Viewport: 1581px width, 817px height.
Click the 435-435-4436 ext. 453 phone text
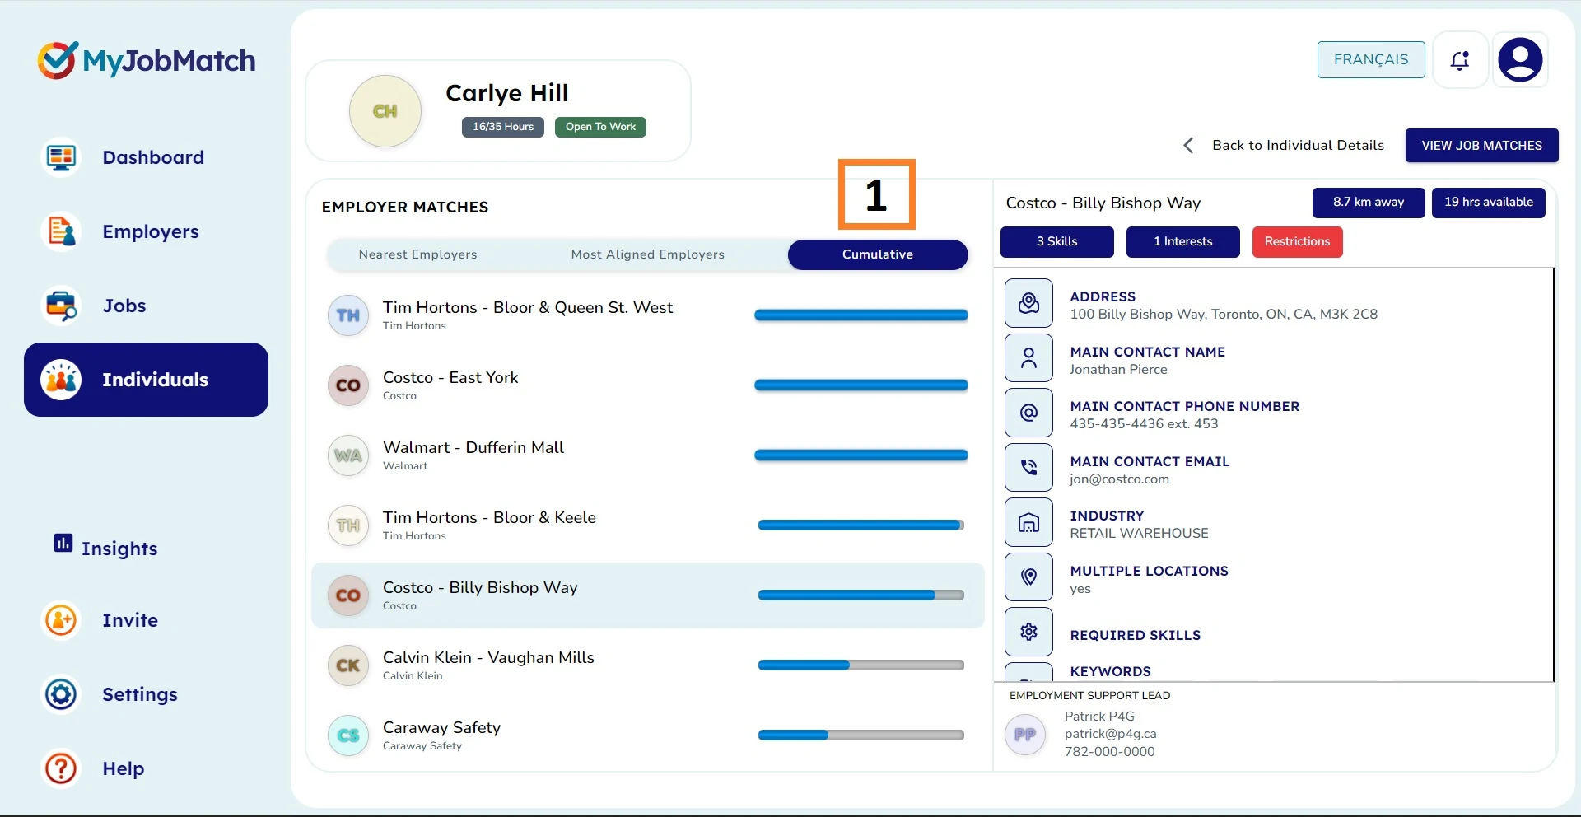(1144, 424)
